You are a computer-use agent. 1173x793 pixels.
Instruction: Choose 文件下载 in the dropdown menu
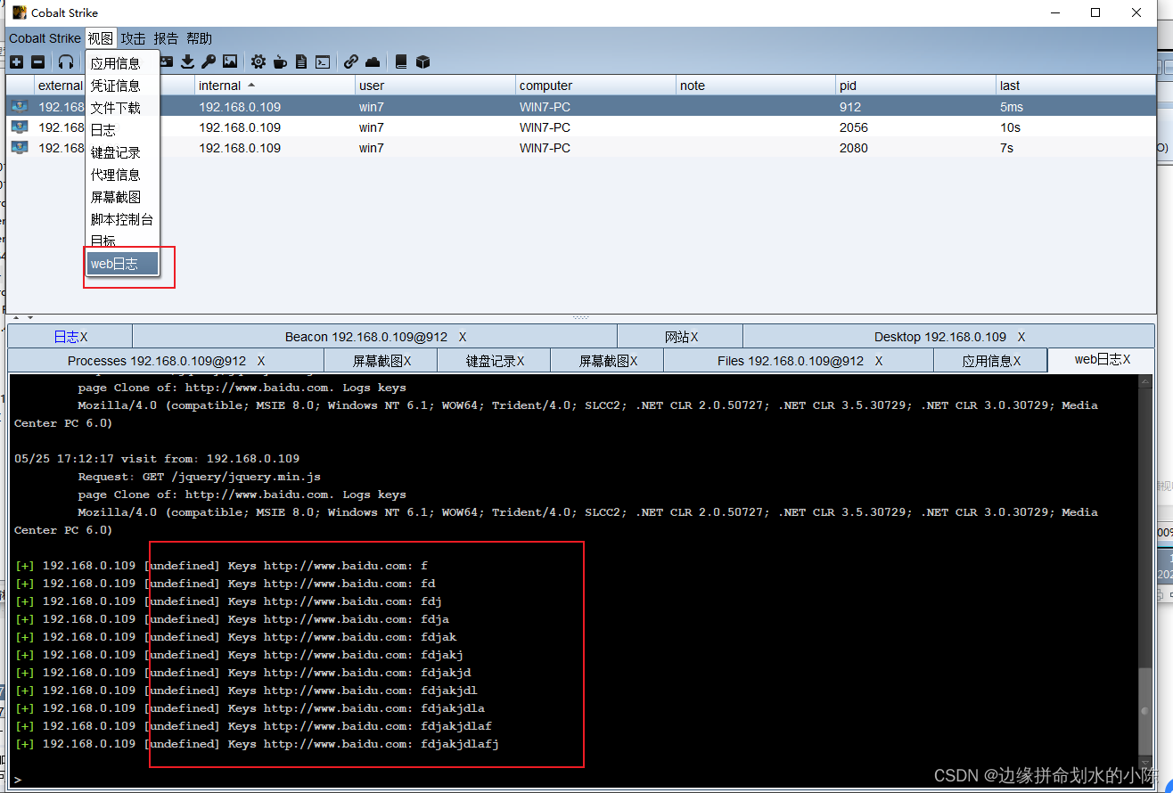pos(122,108)
